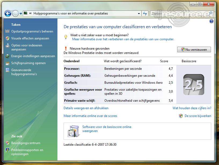Click the shield icon by Visuele effecten
Image resolution: width=219 pixels, height=165 pixels.
tap(8, 38)
